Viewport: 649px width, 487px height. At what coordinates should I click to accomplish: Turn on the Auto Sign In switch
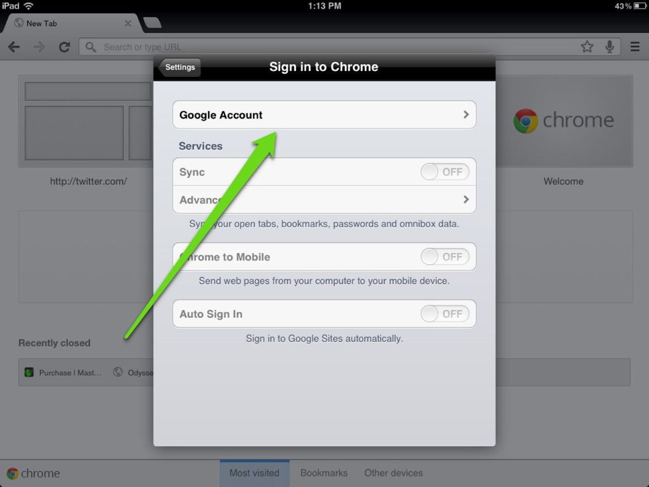tap(445, 314)
